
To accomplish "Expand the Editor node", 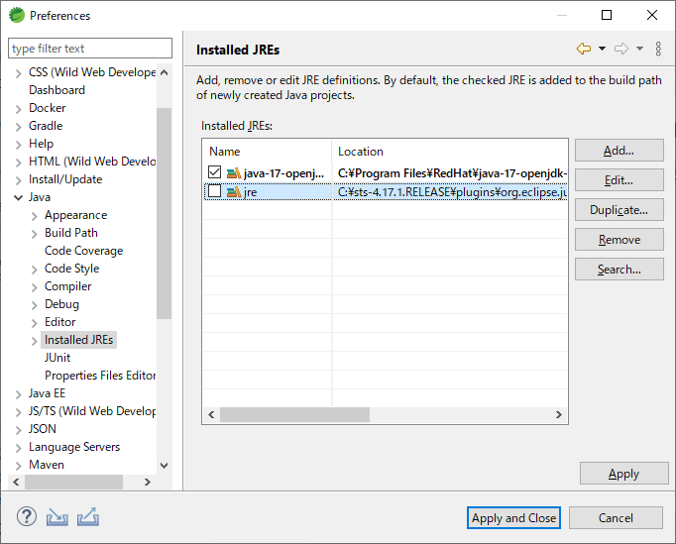I will tap(34, 323).
